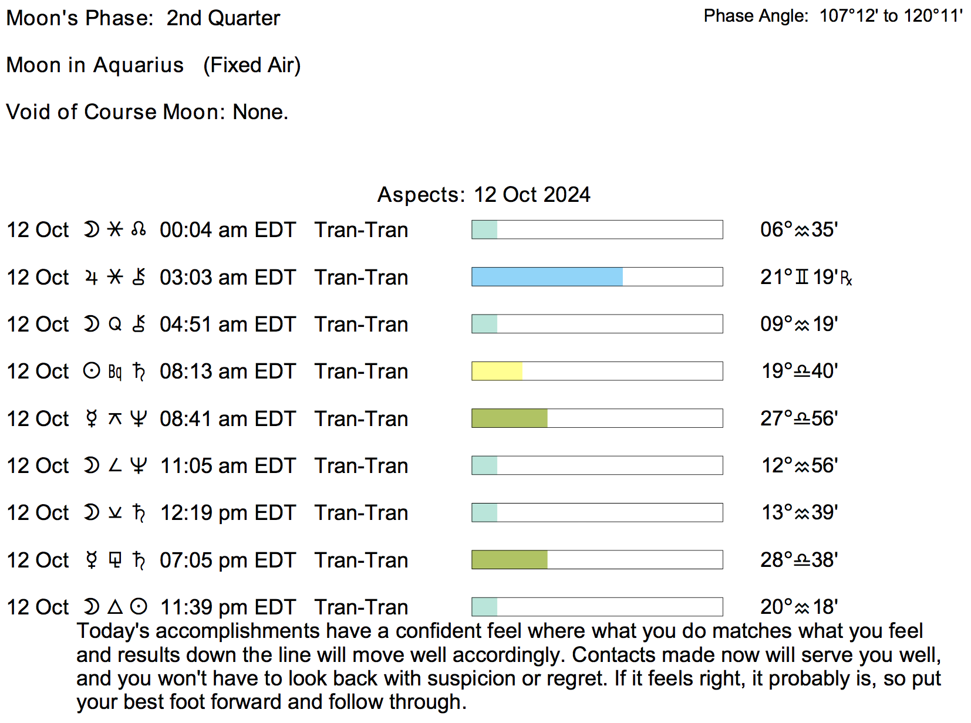The height and width of the screenshot is (723, 971).
Task: Click the "Tran-Tran" label in the 11:05 am row
Action: coord(361,465)
